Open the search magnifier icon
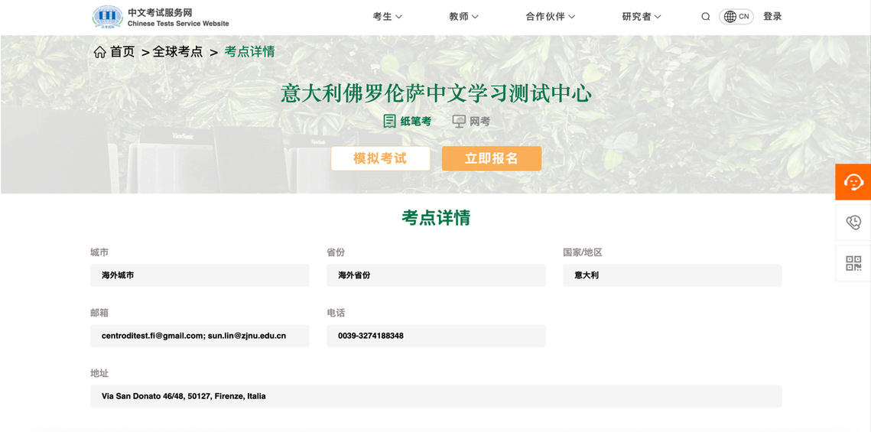 pos(705,17)
